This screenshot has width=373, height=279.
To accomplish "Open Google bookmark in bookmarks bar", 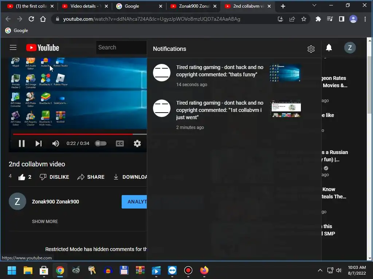I will 17,31.
